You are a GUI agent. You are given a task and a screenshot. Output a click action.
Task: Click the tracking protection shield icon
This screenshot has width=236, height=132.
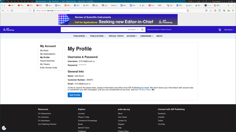(30, 11)
